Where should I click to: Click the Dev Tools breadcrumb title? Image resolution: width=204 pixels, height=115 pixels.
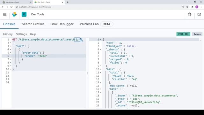pos(38,14)
